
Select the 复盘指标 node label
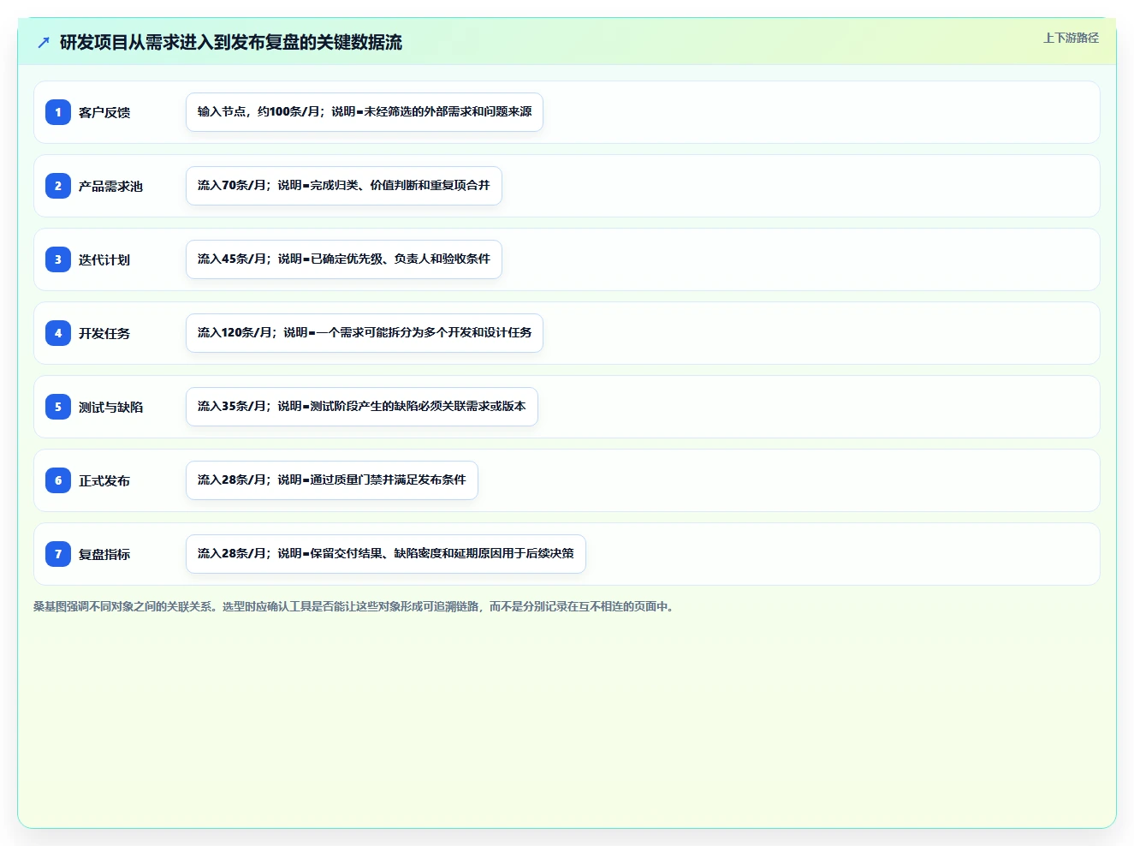(104, 554)
